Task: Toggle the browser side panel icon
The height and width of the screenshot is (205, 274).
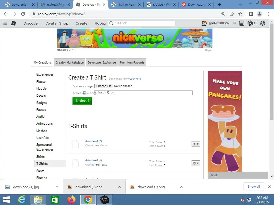Action: point(251,14)
